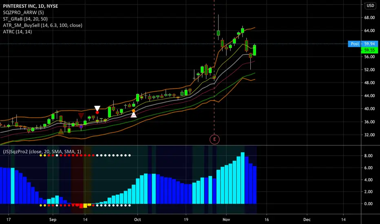Image resolution: width=380 pixels, height=224 pixels.
Task: Click the earnings 'E' marker icon
Action: (214, 139)
